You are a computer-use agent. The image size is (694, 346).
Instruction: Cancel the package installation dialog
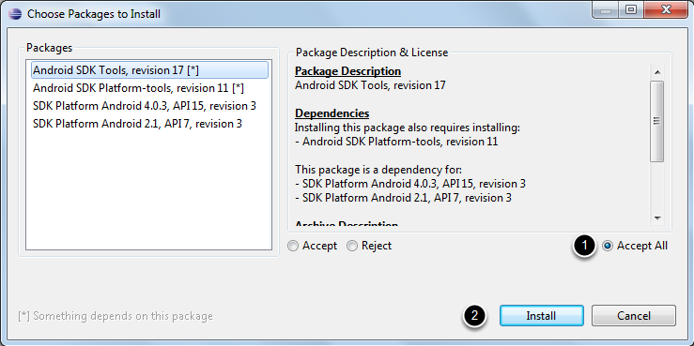click(x=633, y=316)
